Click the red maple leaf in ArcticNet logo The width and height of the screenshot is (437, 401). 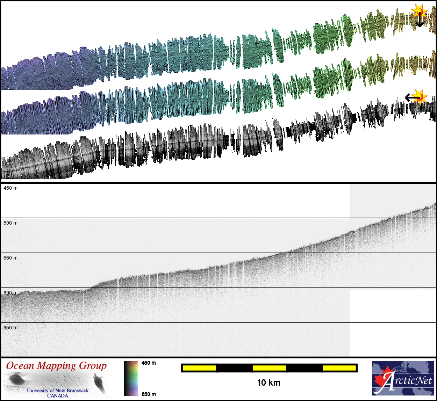pyautogui.click(x=382, y=379)
